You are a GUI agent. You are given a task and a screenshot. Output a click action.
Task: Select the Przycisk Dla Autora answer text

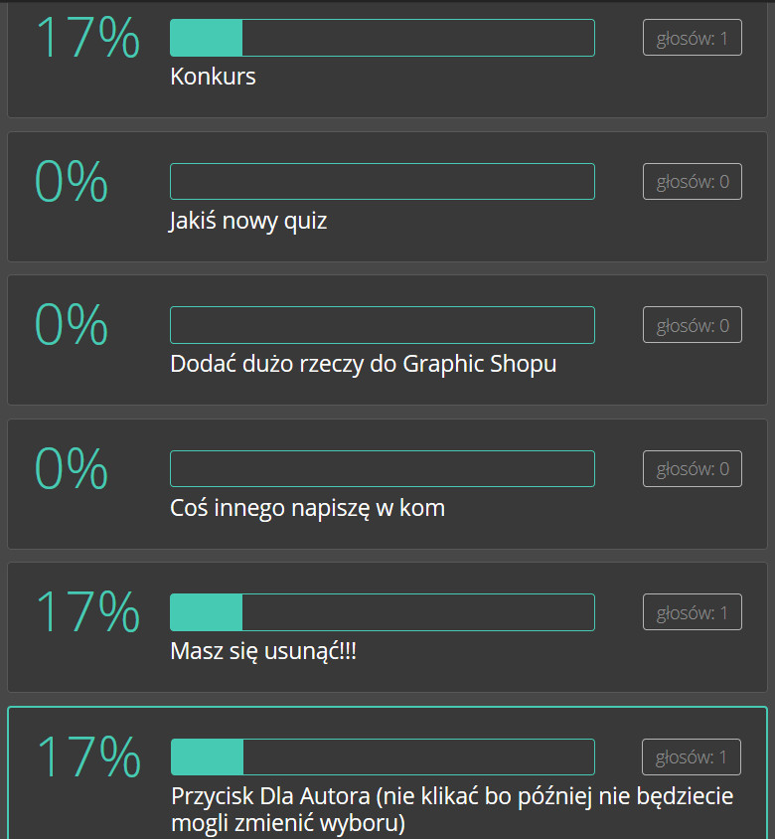(x=452, y=809)
